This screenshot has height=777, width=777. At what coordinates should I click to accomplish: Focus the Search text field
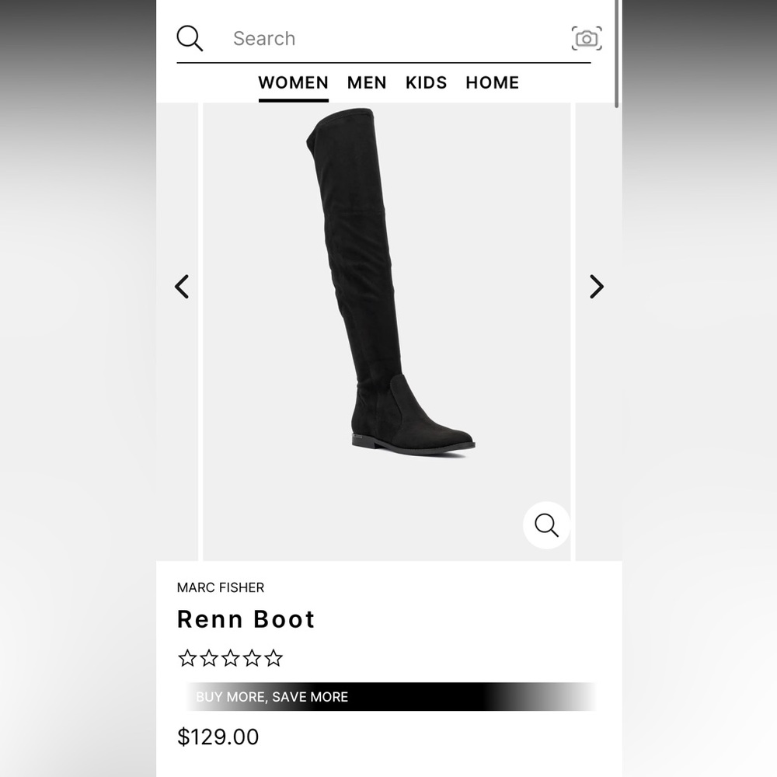click(388, 38)
